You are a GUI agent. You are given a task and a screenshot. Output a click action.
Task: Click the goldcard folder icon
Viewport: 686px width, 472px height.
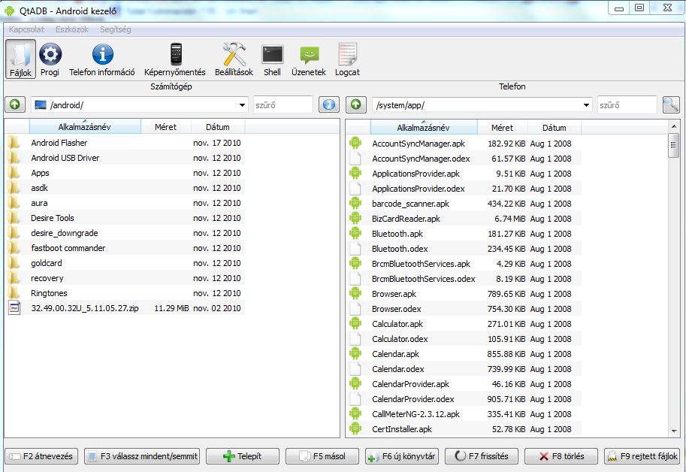(x=14, y=263)
